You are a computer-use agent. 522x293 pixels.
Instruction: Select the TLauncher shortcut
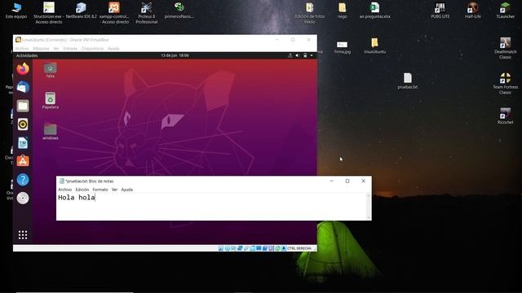pos(506,11)
